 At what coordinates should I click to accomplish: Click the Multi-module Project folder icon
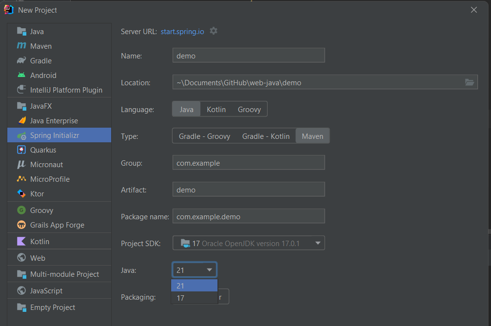pyautogui.click(x=21, y=274)
